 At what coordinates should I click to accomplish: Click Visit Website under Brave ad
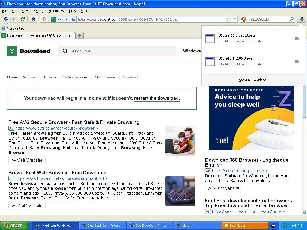point(27,205)
